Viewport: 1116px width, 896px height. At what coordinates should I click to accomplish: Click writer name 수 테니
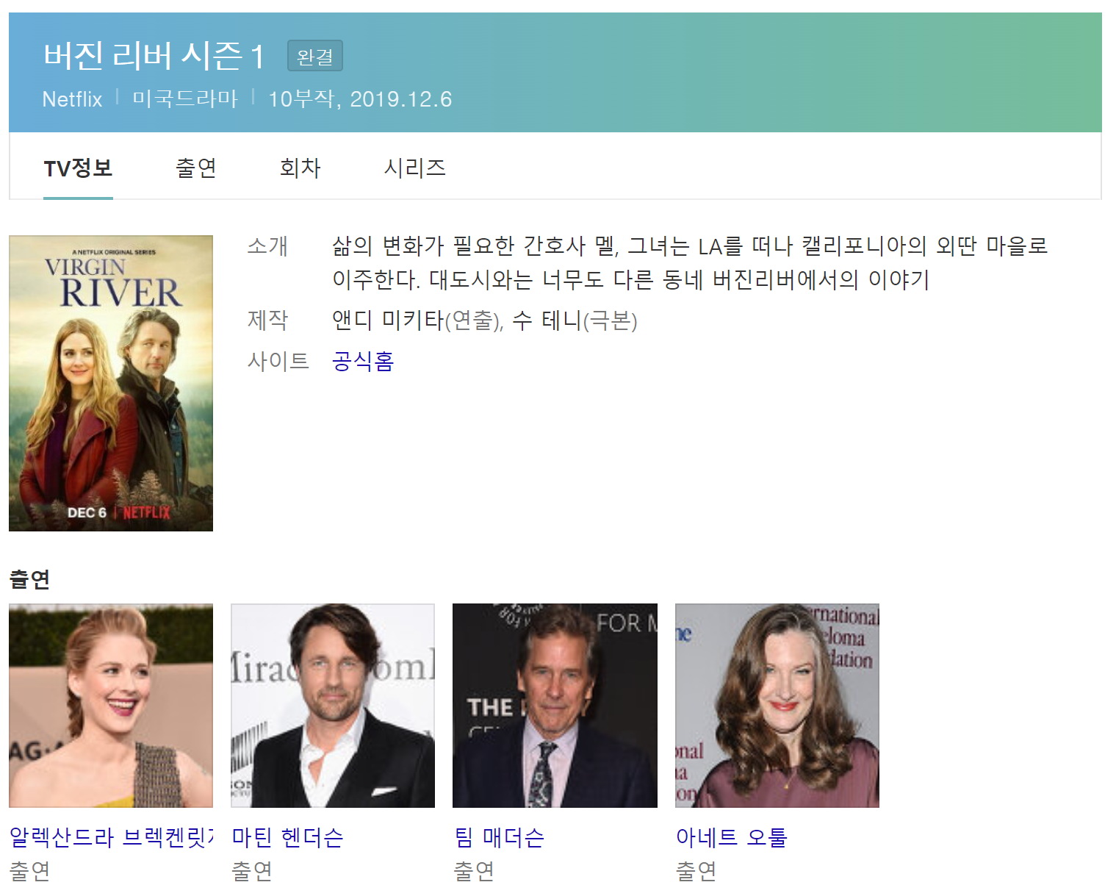coord(547,320)
